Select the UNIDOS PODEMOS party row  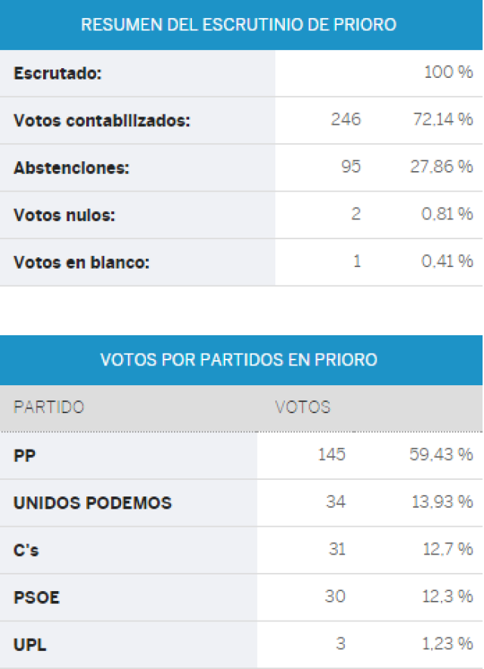tap(241, 503)
